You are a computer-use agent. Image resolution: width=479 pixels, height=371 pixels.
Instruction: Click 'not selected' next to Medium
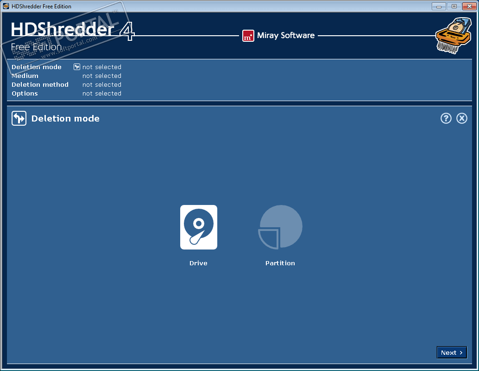102,76
